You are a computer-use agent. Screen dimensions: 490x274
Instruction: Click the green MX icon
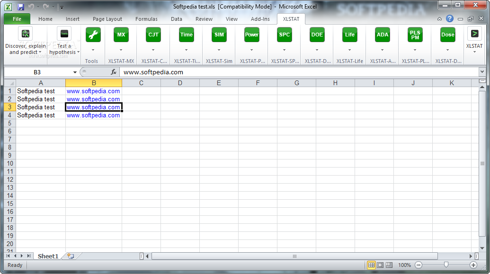[x=121, y=35]
